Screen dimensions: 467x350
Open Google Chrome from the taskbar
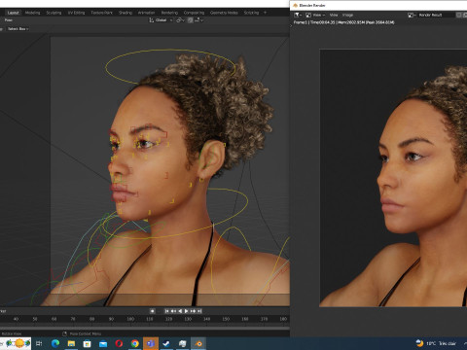pyautogui.click(x=135, y=343)
